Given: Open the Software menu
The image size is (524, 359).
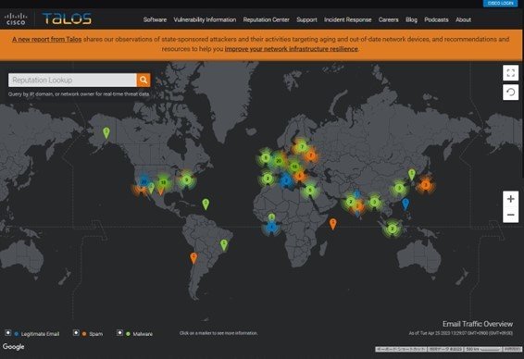Looking at the screenshot, I should [155, 19].
